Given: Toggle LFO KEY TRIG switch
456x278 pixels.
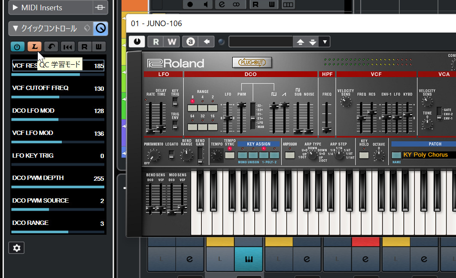Looking at the screenshot, I should [175, 102].
